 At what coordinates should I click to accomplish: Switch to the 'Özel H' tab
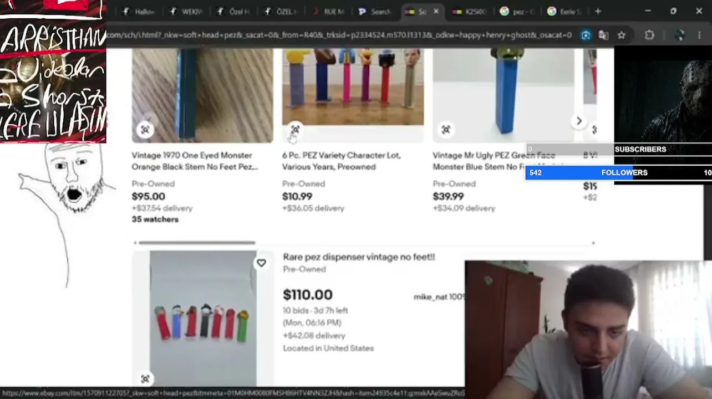coord(233,12)
